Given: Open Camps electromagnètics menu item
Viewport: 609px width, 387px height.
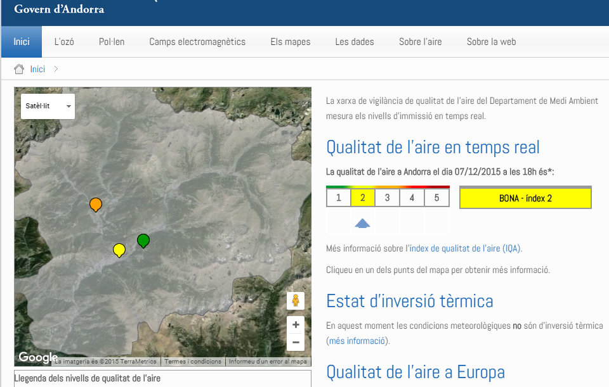Looking at the screenshot, I should pos(197,42).
